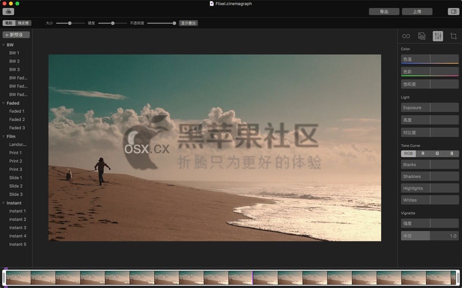Select the R channel tone curve tab
This screenshot has height=288, width=462.
point(423,153)
